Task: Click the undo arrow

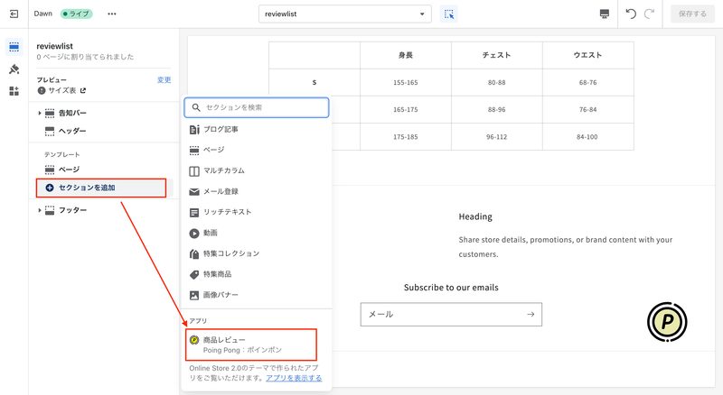Action: pos(631,14)
